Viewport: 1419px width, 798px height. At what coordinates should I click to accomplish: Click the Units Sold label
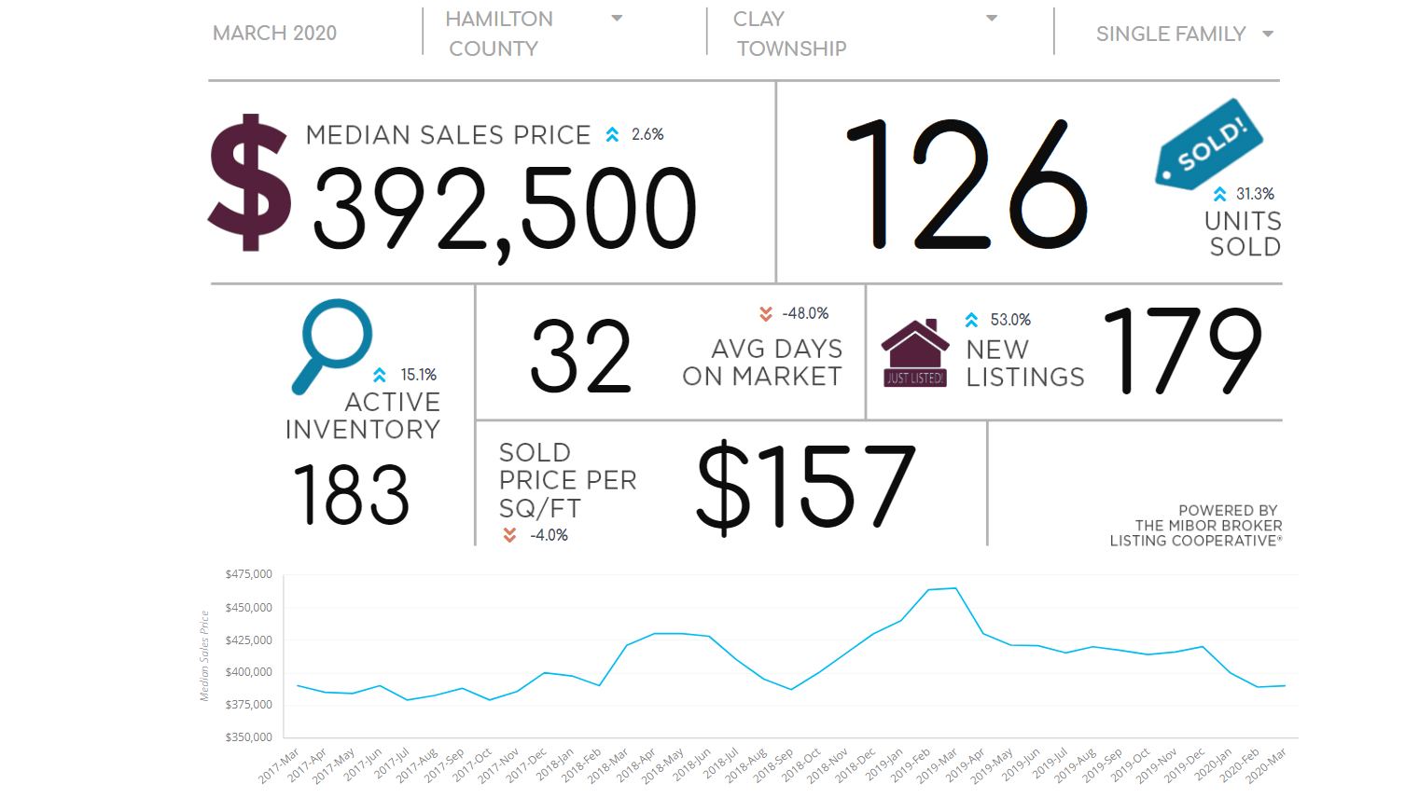tap(1243, 234)
